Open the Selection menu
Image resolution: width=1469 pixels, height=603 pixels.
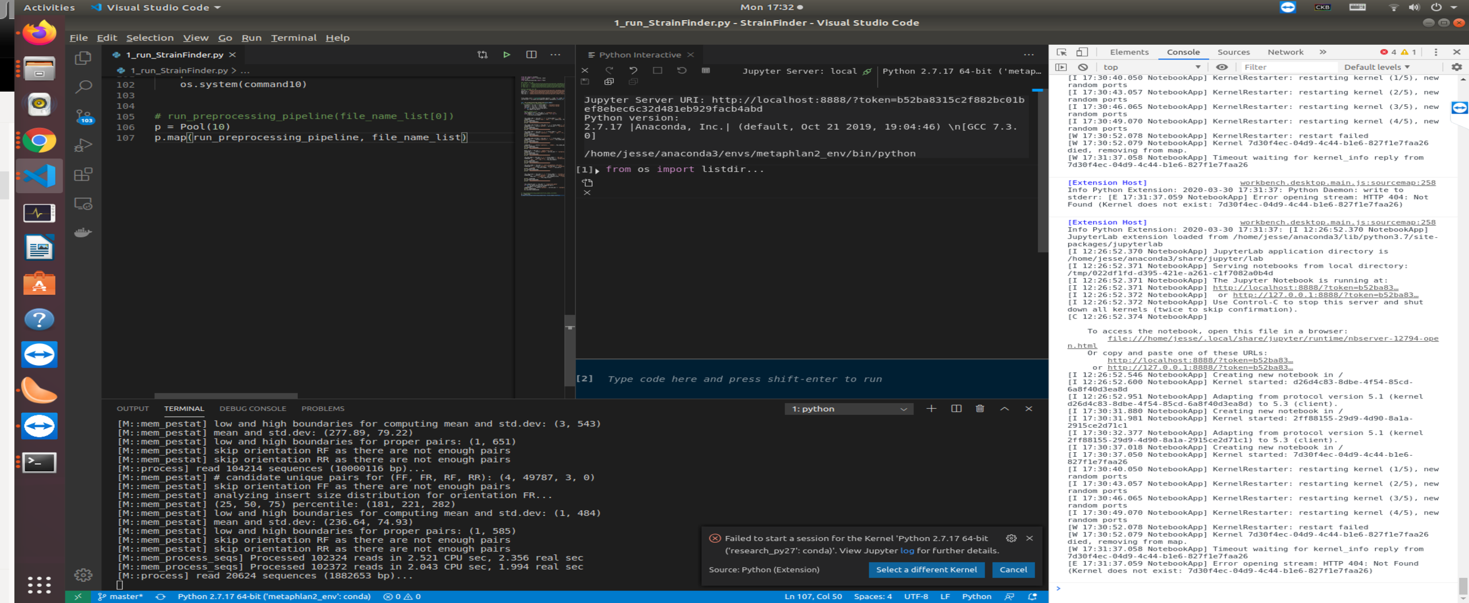(x=150, y=37)
